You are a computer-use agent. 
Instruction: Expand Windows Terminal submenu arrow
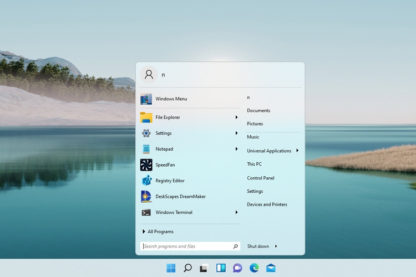pyautogui.click(x=236, y=212)
